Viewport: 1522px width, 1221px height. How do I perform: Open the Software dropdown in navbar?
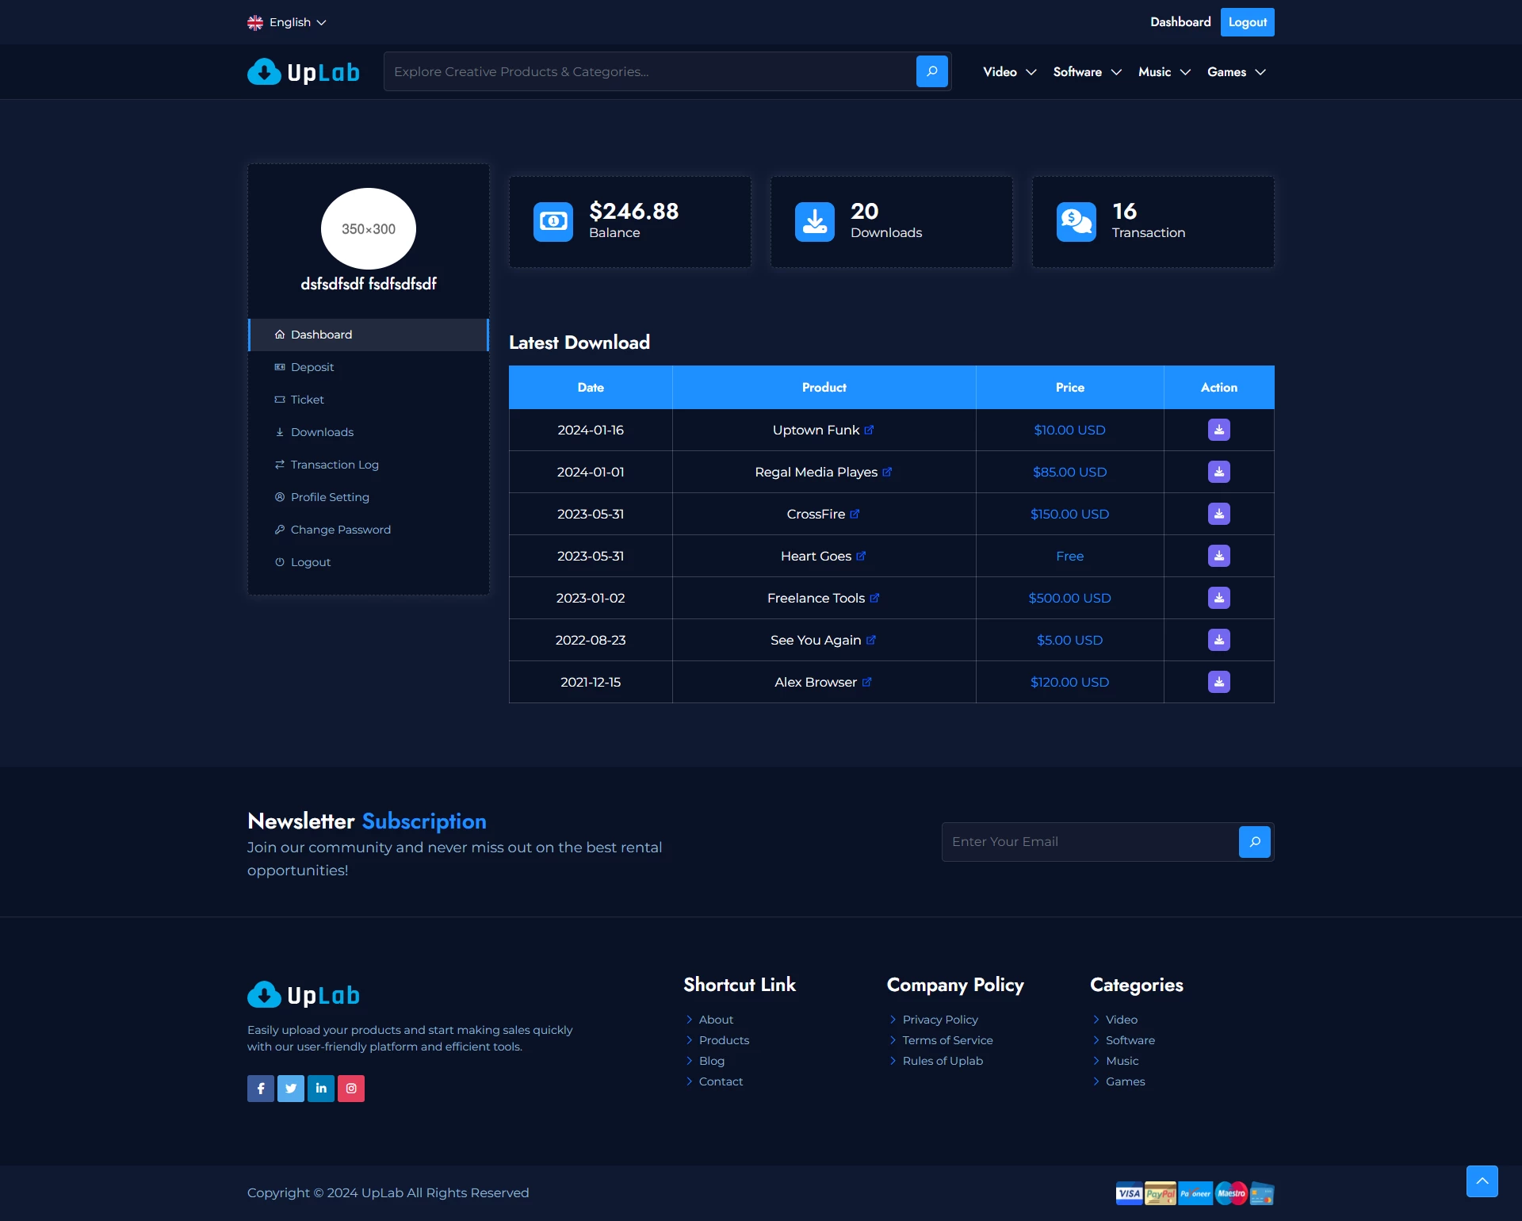click(x=1087, y=72)
